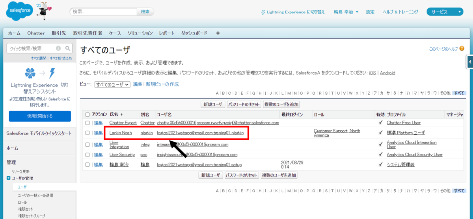Viewport: 473px width, 219px height.
Task: Open the 標準 Platform ユーザ profile link
Action: 406,133
